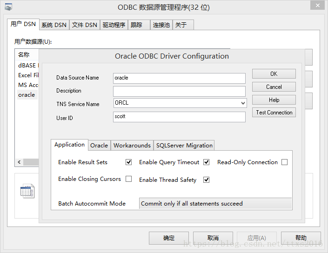Click the list's horizontal scrollbar left arrow

point(19,162)
